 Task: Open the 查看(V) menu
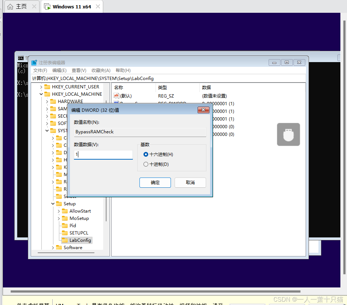pos(79,70)
